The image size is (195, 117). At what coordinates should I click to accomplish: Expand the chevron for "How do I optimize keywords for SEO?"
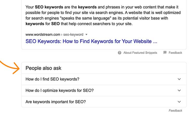pyautogui.click(x=179, y=90)
